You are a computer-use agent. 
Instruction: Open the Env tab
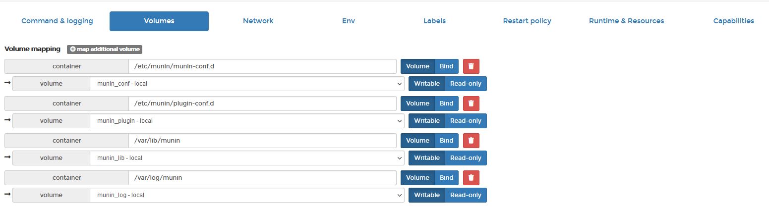point(349,21)
